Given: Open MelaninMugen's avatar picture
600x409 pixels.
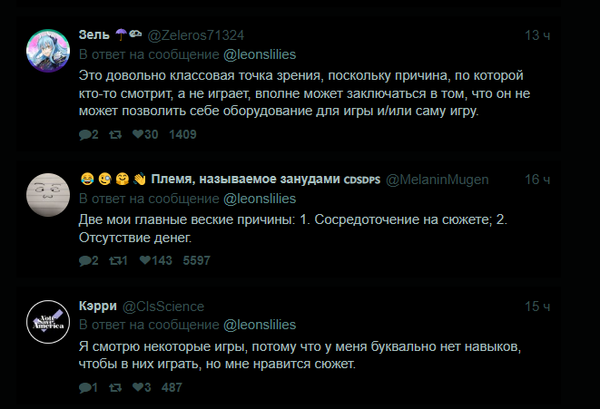Looking at the screenshot, I should (44, 192).
